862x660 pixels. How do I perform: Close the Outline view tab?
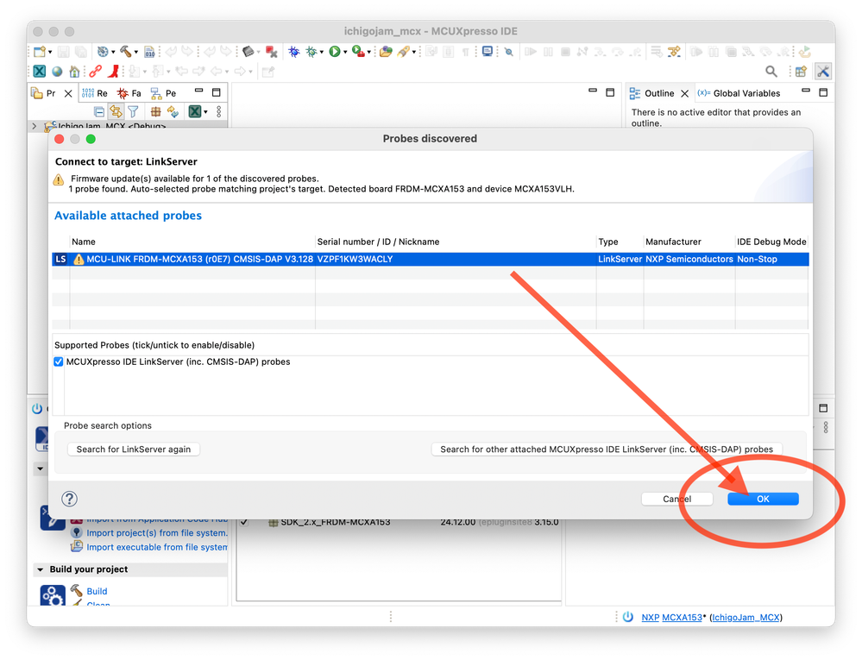point(685,93)
